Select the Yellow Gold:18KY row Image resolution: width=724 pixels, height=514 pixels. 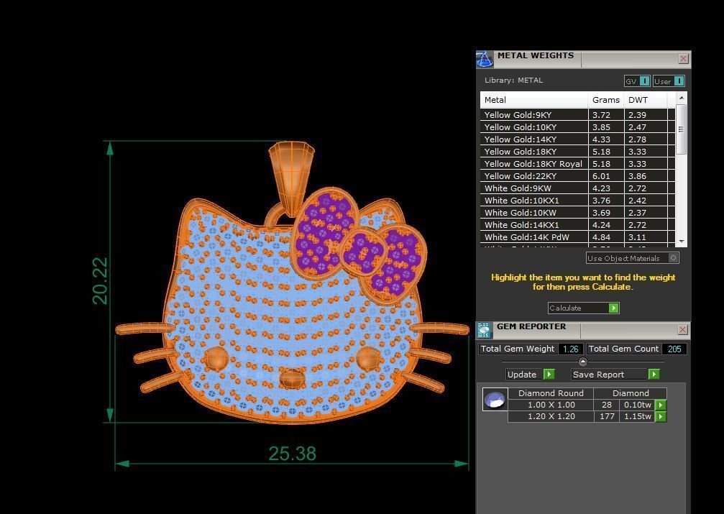[577, 152]
